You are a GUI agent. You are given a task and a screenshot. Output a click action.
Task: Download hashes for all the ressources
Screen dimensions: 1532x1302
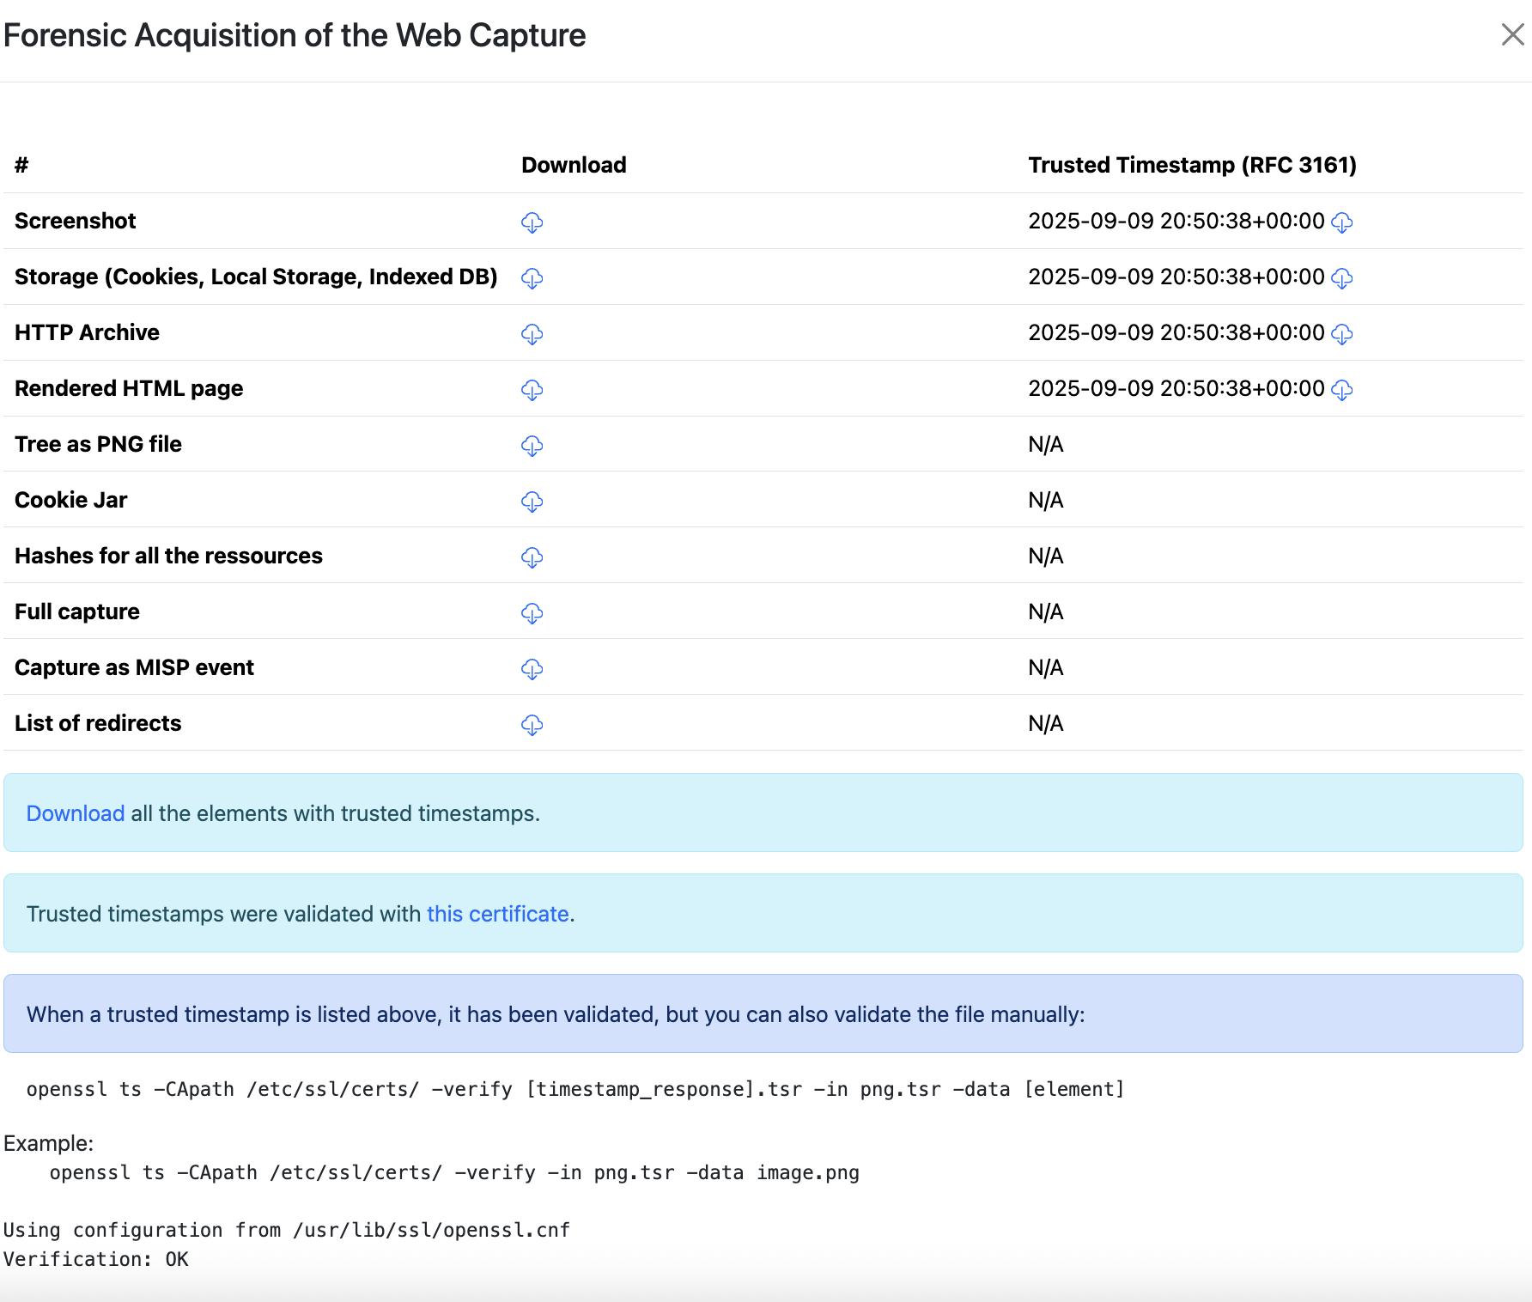point(532,557)
